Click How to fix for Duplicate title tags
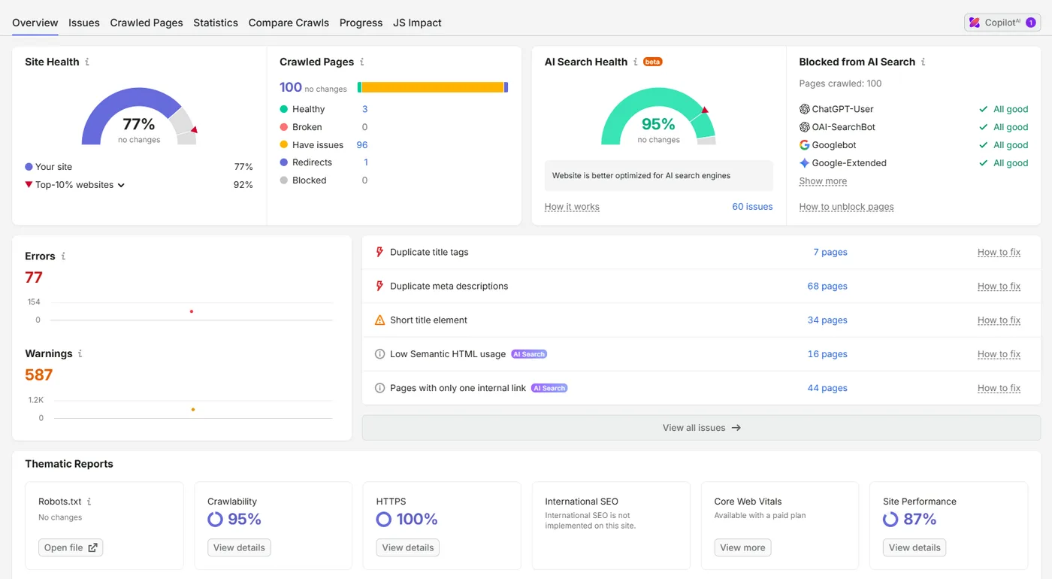This screenshot has height=579, width=1052. pyautogui.click(x=999, y=252)
